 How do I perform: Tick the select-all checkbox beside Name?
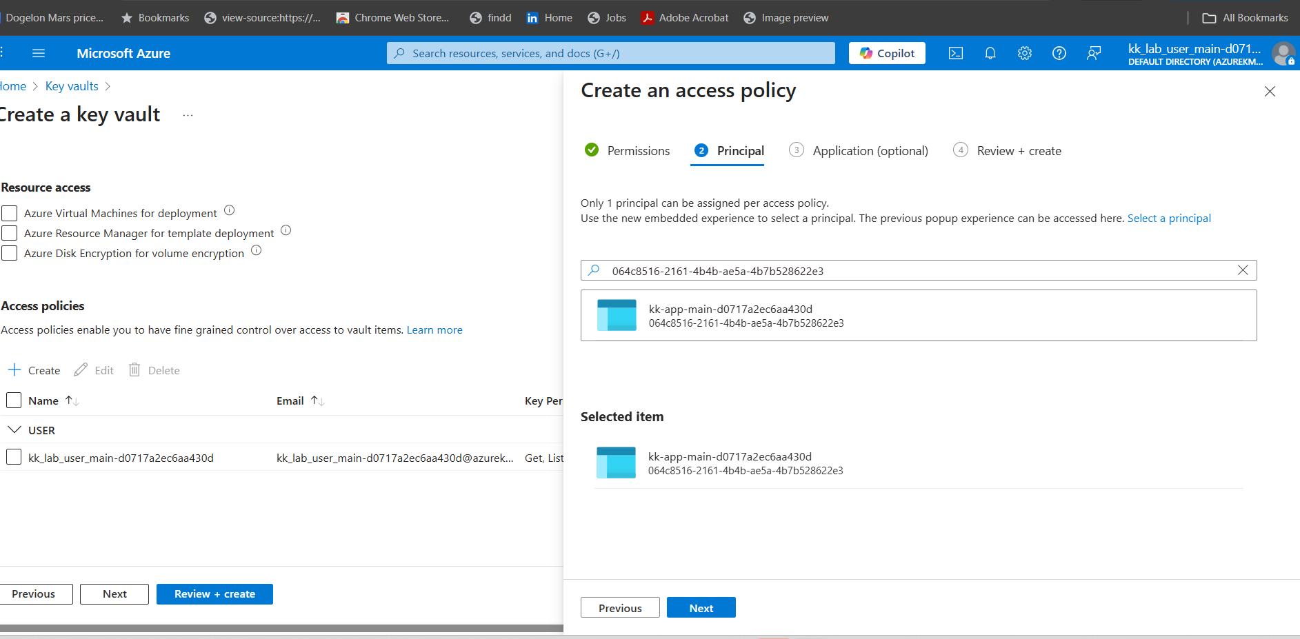pos(14,400)
